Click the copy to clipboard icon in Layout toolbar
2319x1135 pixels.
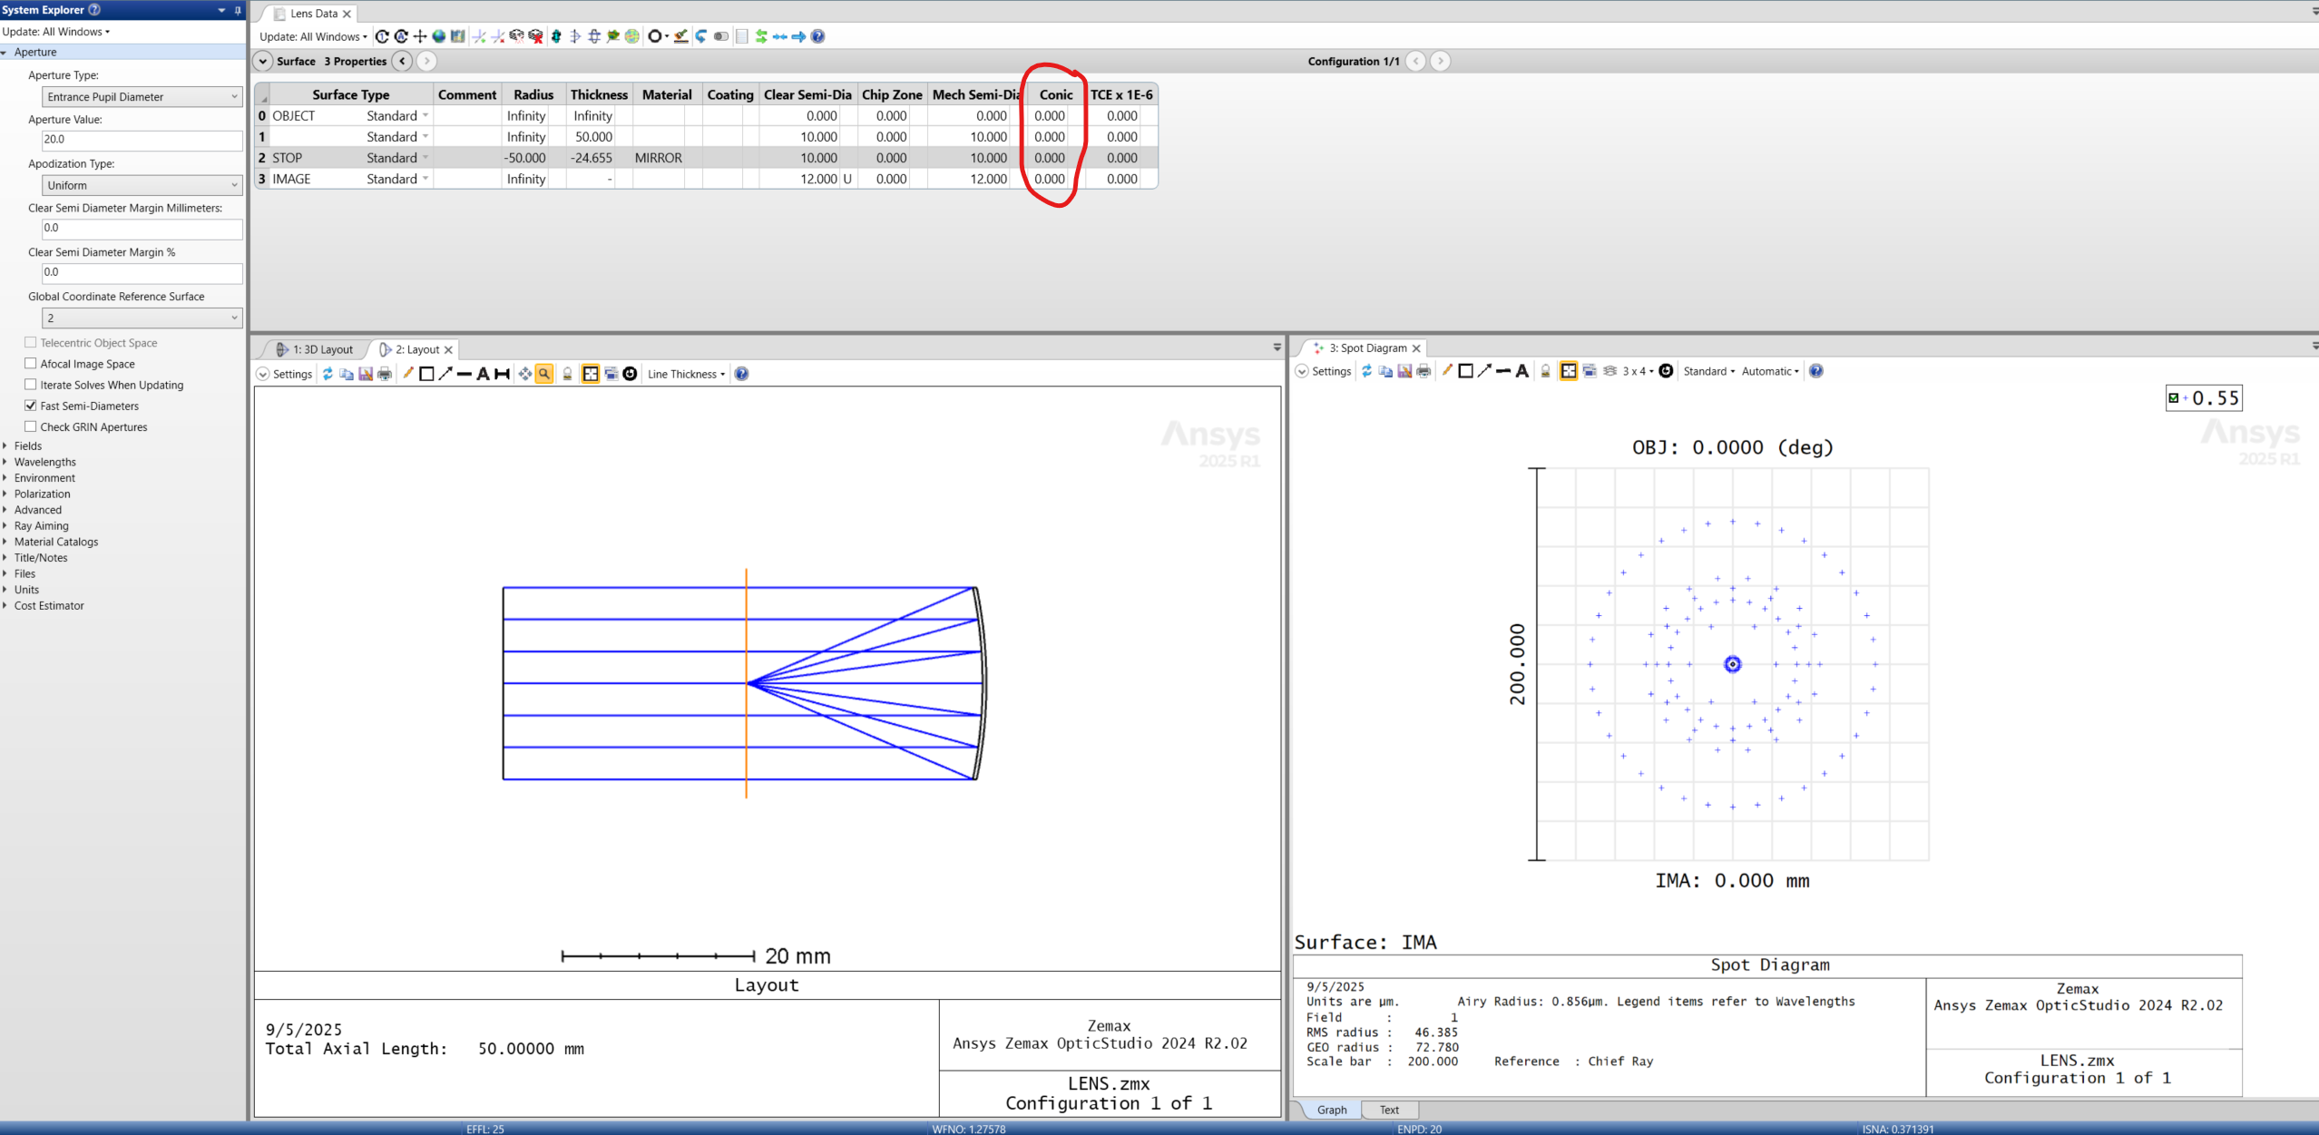point(347,373)
